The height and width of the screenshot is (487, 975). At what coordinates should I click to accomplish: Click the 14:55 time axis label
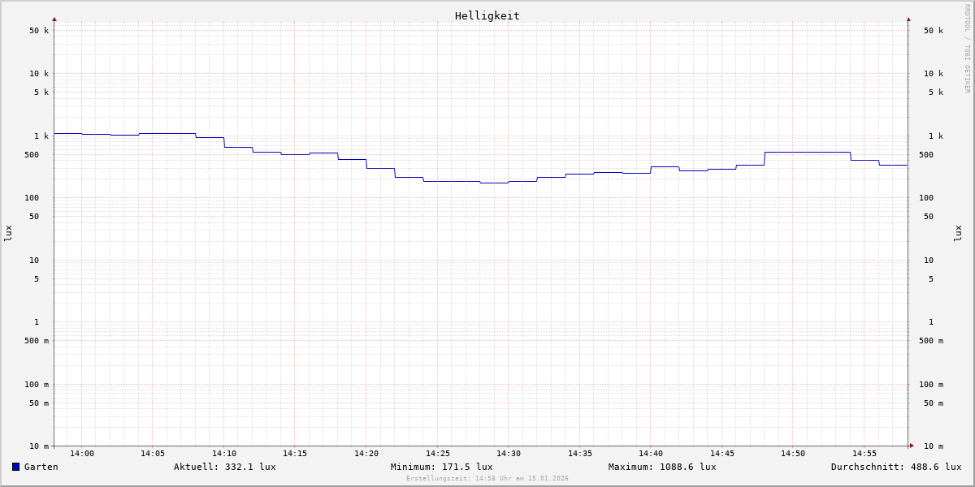pyautogui.click(x=864, y=454)
